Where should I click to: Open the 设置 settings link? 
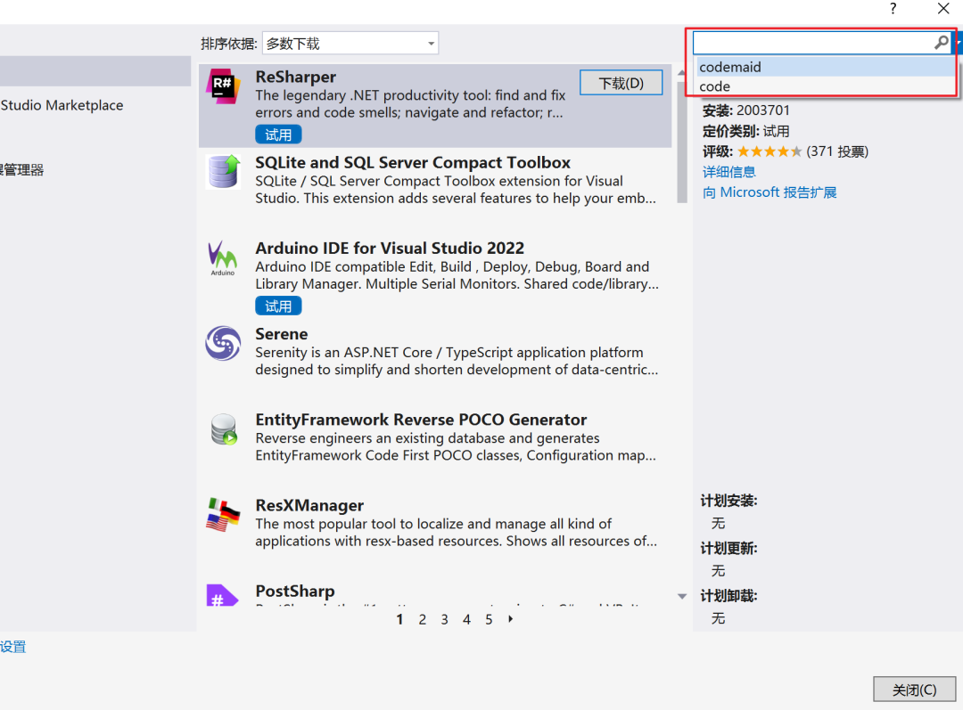(x=12, y=647)
